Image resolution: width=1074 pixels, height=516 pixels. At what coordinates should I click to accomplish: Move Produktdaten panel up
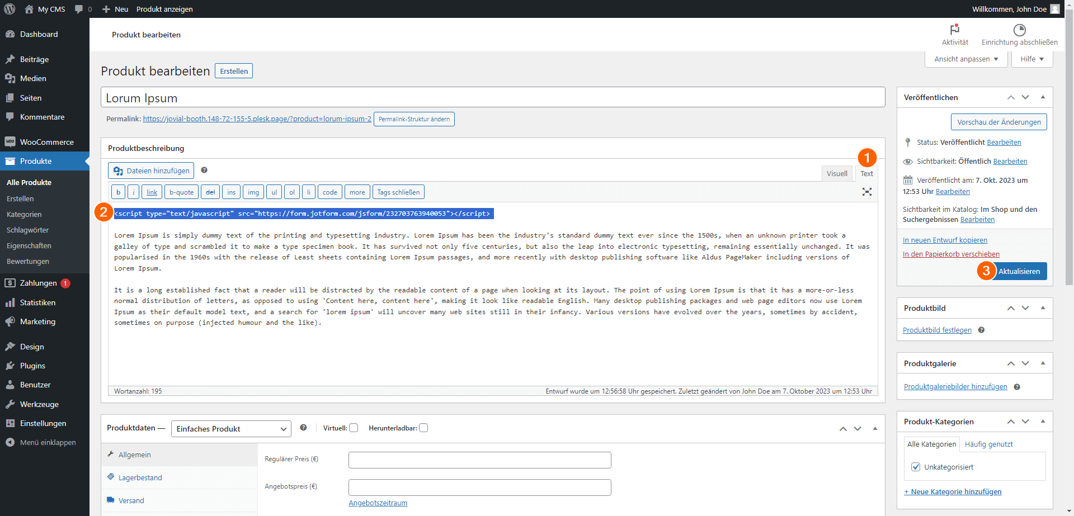tap(843, 429)
